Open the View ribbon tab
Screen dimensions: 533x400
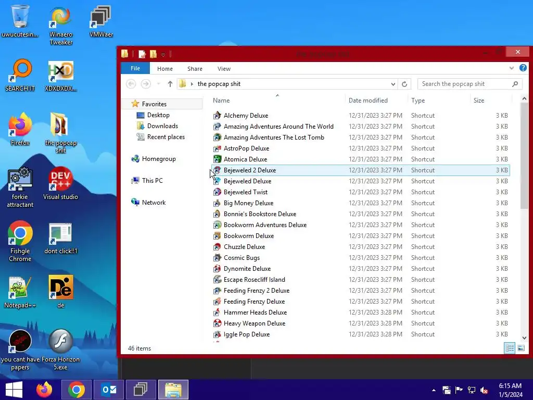(x=224, y=69)
